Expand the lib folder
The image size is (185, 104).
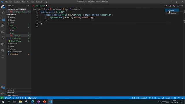coord(13,30)
